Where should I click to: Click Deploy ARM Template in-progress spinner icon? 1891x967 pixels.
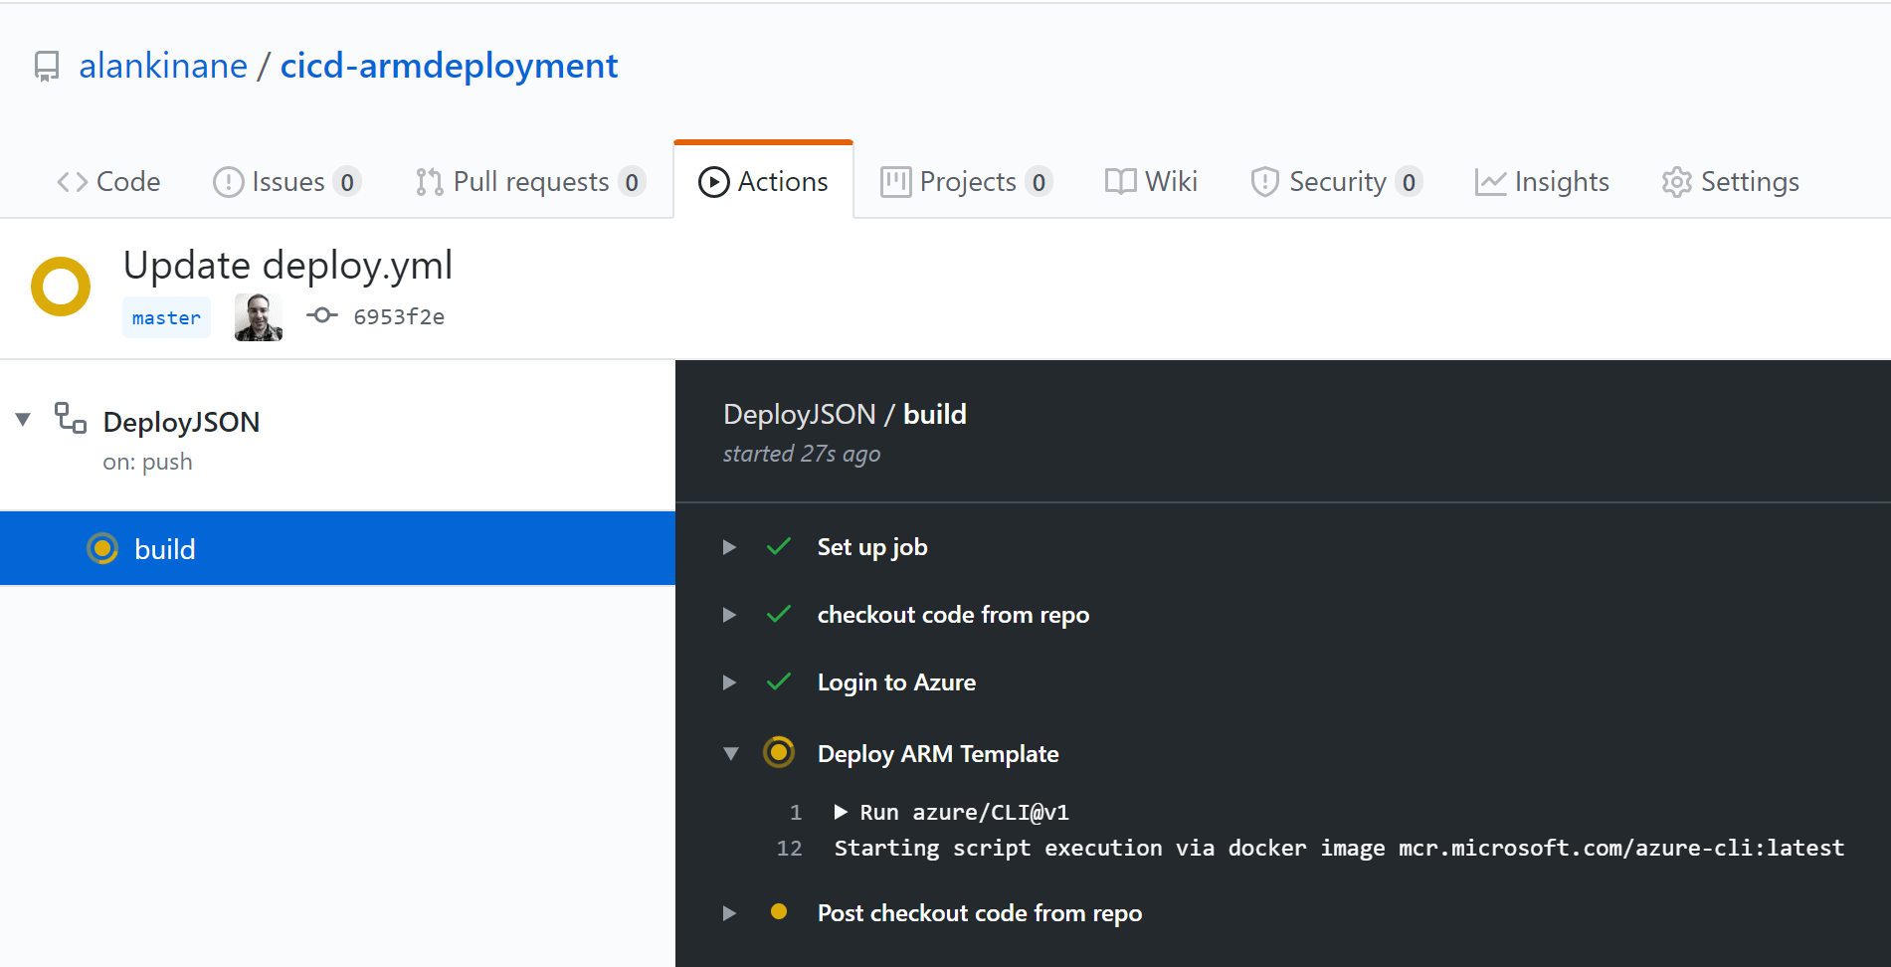[779, 752]
